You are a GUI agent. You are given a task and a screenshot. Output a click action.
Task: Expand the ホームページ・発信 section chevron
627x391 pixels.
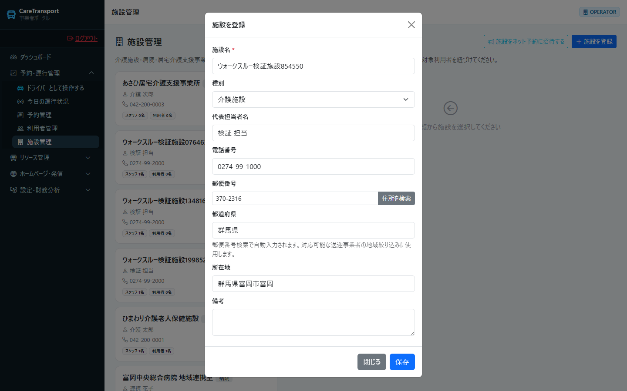pyautogui.click(x=88, y=174)
